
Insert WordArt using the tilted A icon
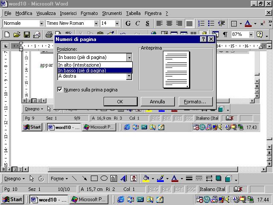click(124, 179)
